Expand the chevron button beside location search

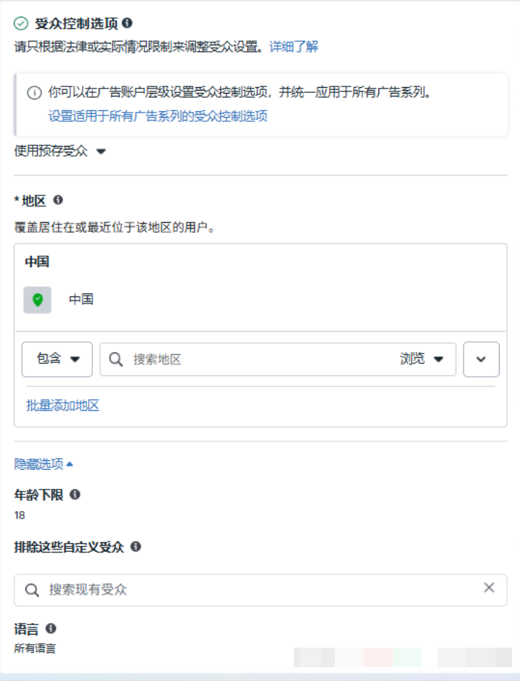click(481, 359)
